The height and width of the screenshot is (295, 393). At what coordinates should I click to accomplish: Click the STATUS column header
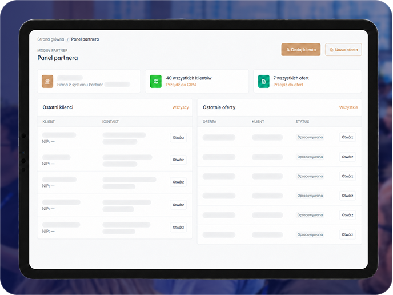pyautogui.click(x=302, y=121)
